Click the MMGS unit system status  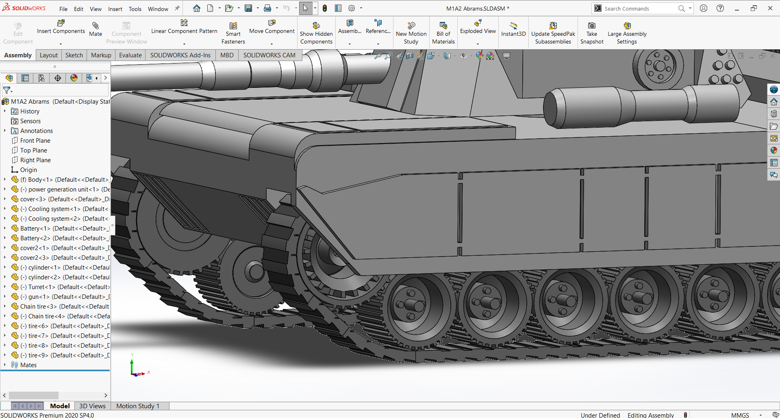point(740,415)
